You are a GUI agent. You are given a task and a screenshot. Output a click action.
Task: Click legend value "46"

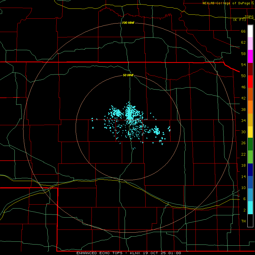point(243,87)
